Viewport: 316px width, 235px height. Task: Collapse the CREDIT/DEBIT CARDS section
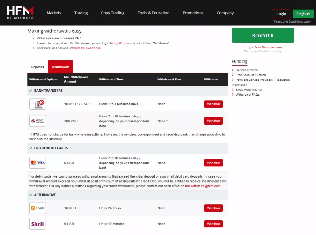point(31,148)
